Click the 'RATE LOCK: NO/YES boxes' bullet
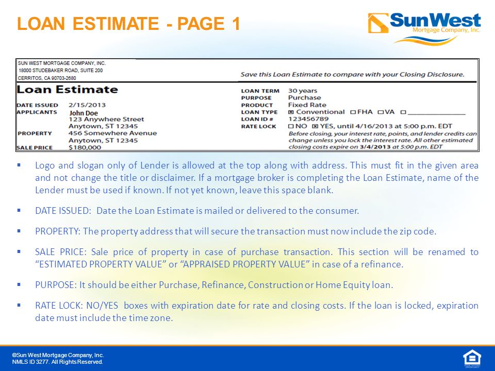Image resolution: width=495 pixels, height=371 pixels. (x=257, y=312)
